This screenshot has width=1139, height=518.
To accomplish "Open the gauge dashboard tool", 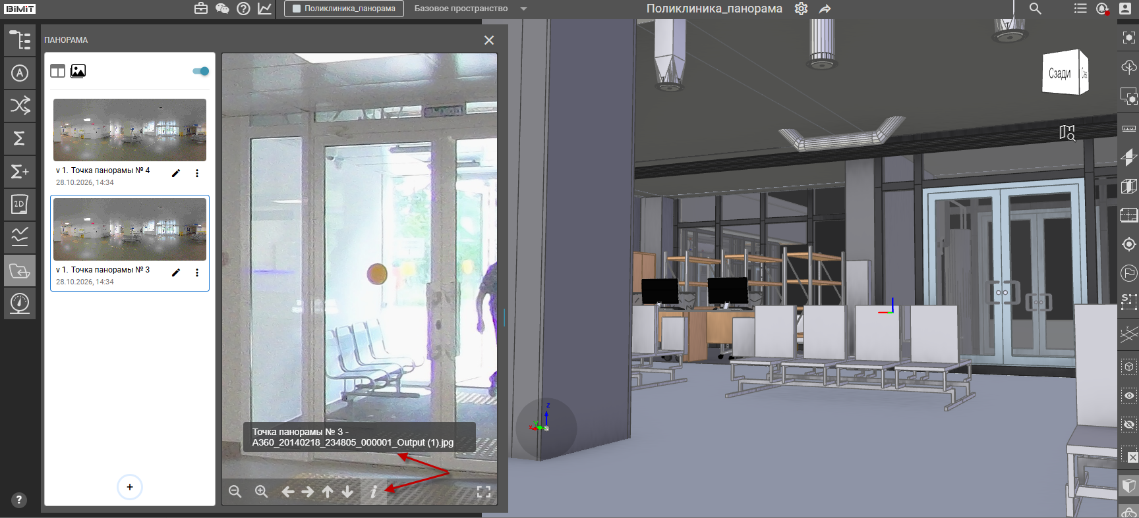I will coord(20,303).
